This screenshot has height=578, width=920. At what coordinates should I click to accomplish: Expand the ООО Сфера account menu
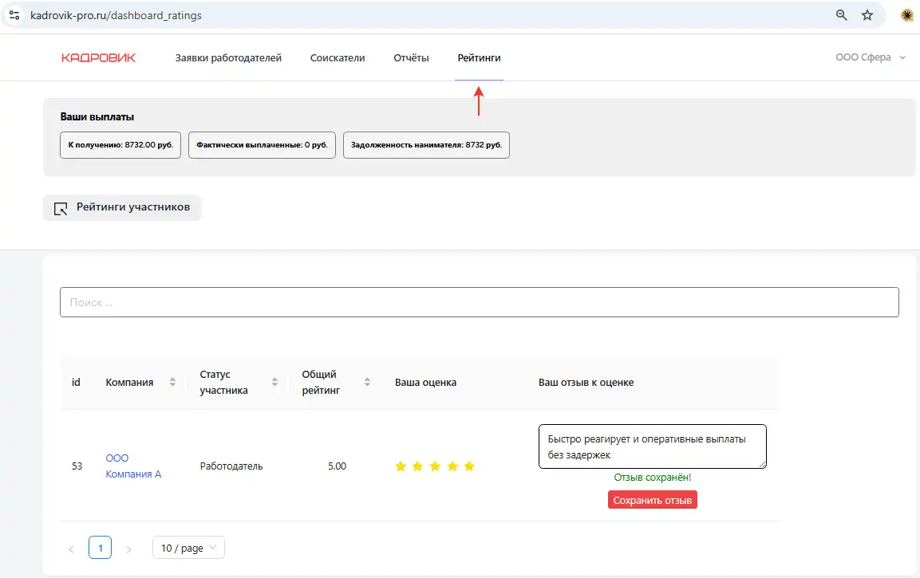[x=871, y=57]
